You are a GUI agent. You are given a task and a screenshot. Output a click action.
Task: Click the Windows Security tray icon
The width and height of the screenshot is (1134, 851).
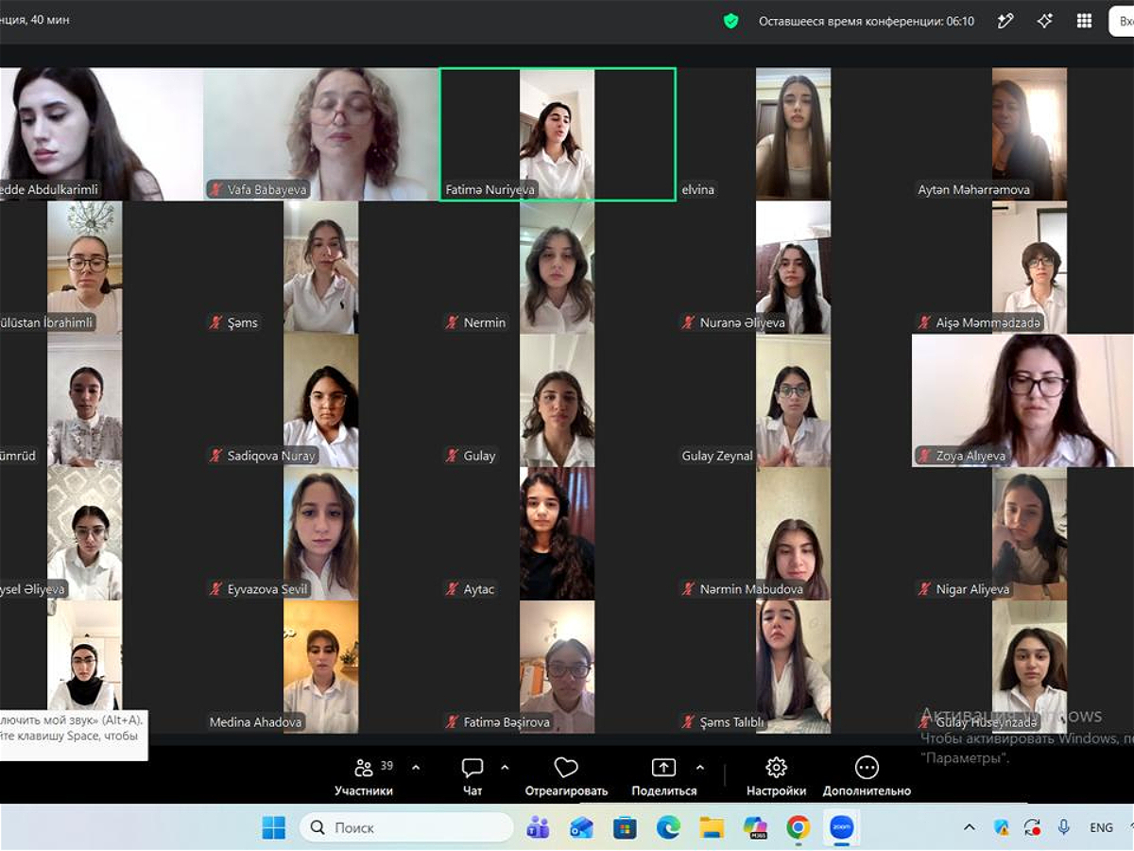coord(1002,827)
